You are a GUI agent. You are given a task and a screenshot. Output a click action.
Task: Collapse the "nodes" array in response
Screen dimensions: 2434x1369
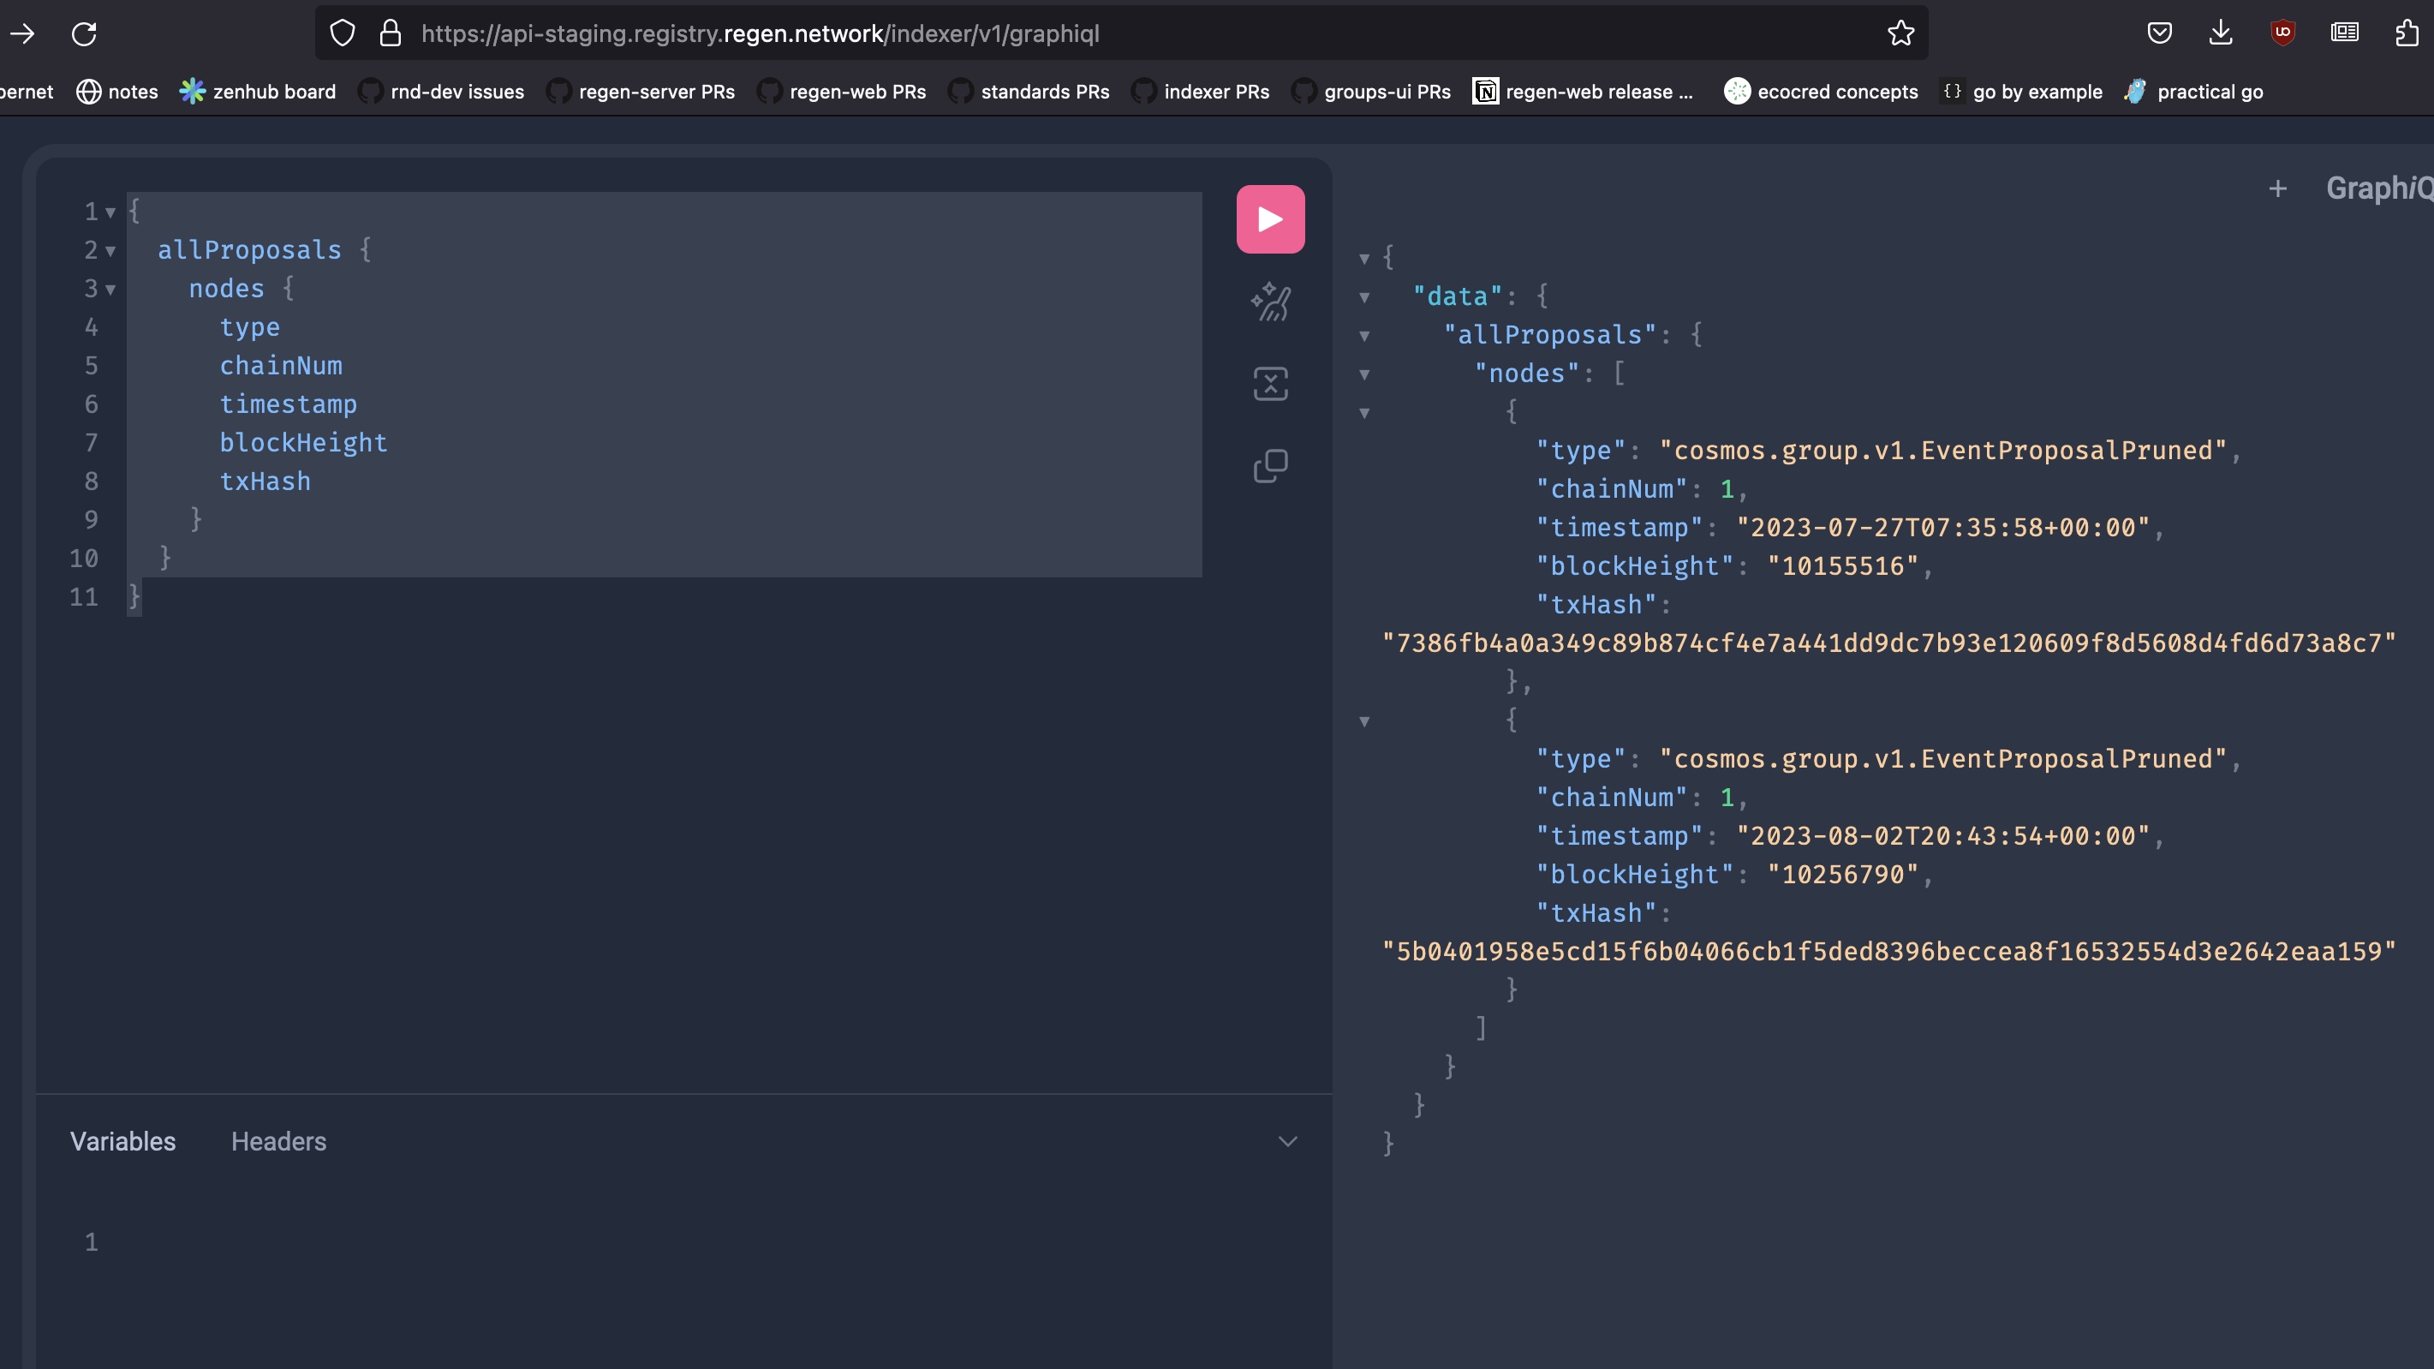[1363, 374]
